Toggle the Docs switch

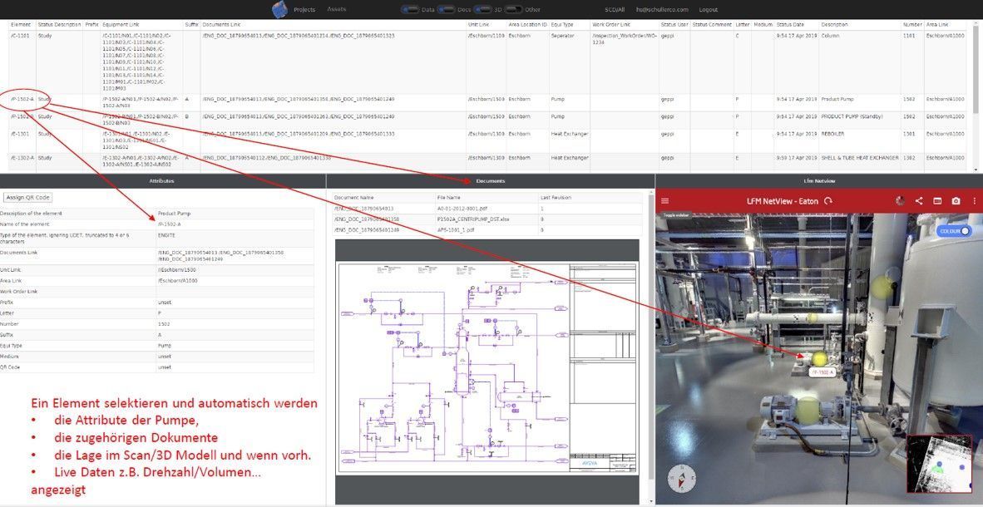[x=446, y=9]
